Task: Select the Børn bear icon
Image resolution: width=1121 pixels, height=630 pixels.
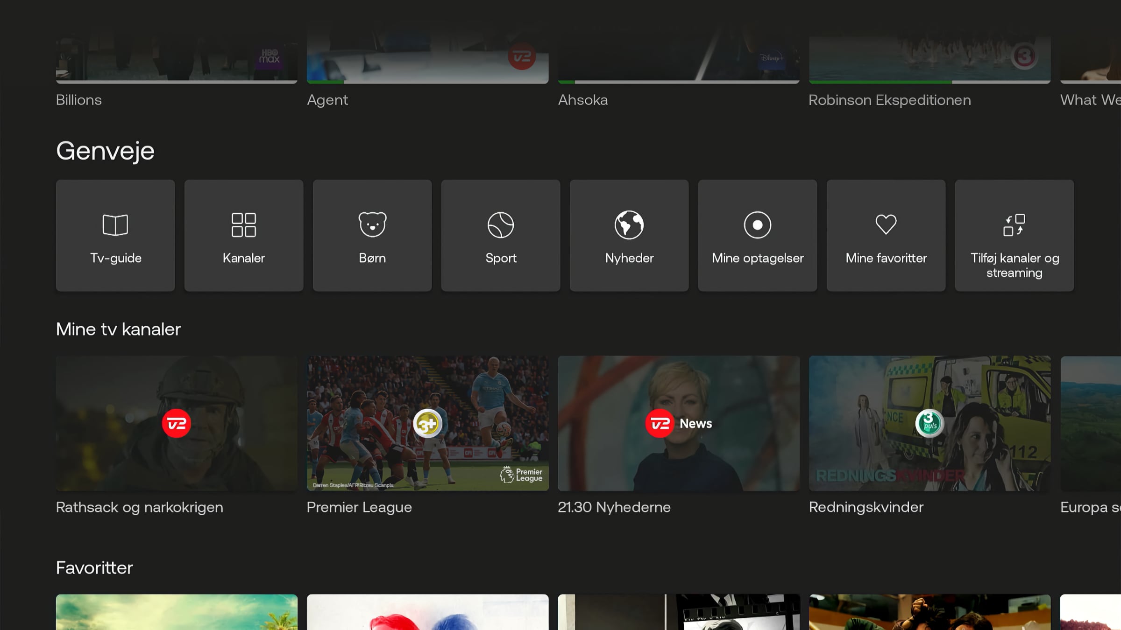Action: pos(372,224)
